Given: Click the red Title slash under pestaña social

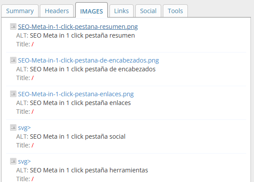Looking at the screenshot, I should pyautogui.click(x=32, y=145).
